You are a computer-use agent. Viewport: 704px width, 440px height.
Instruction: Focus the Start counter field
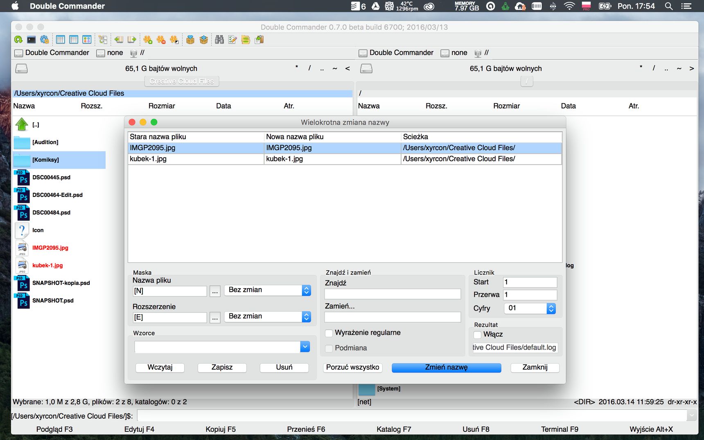(530, 282)
